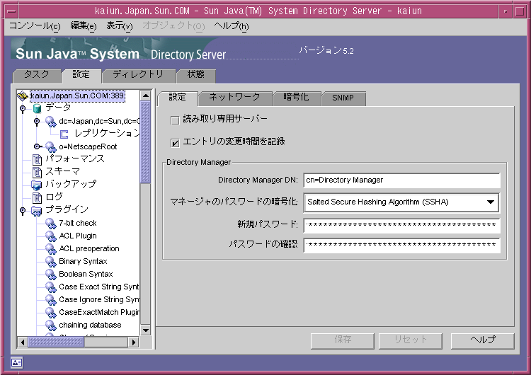Click the 保存 button

(343, 340)
